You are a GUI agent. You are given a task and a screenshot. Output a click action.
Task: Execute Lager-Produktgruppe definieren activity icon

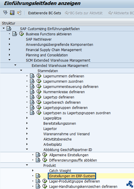pyautogui.click(x=45, y=181)
